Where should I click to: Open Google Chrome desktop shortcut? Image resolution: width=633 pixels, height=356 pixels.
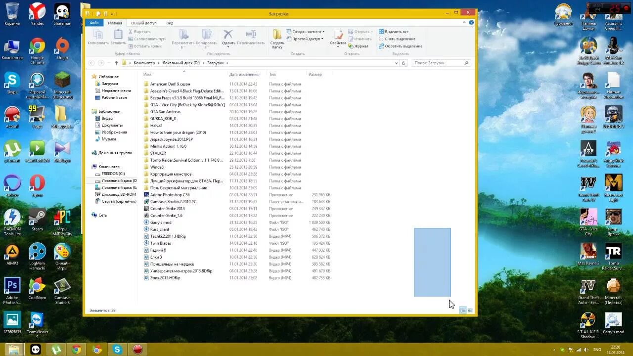pyautogui.click(x=37, y=51)
